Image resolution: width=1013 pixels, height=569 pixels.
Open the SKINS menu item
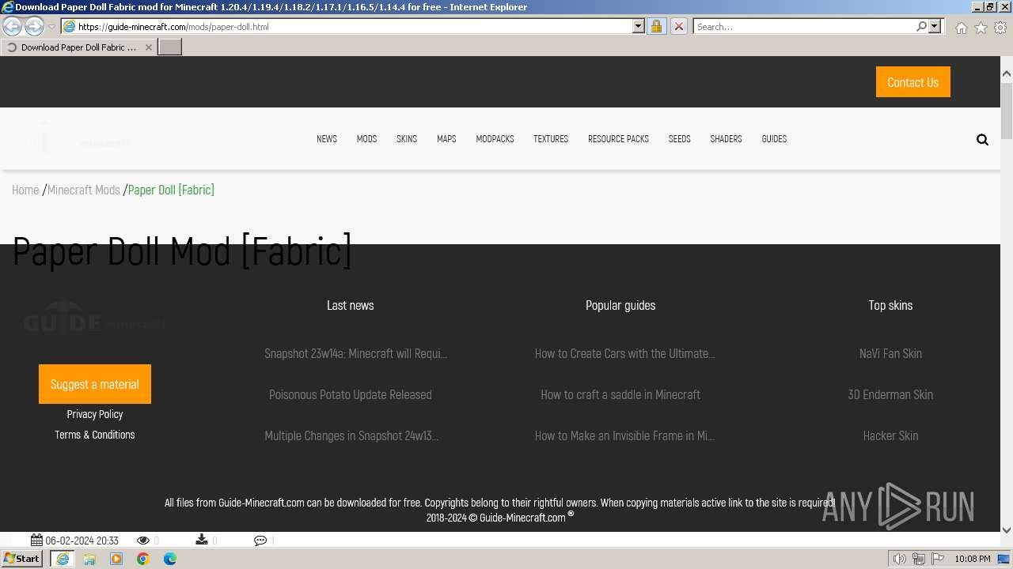(407, 139)
